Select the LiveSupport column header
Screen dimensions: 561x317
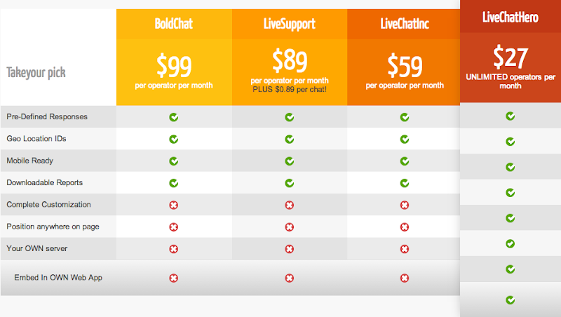[x=289, y=24]
